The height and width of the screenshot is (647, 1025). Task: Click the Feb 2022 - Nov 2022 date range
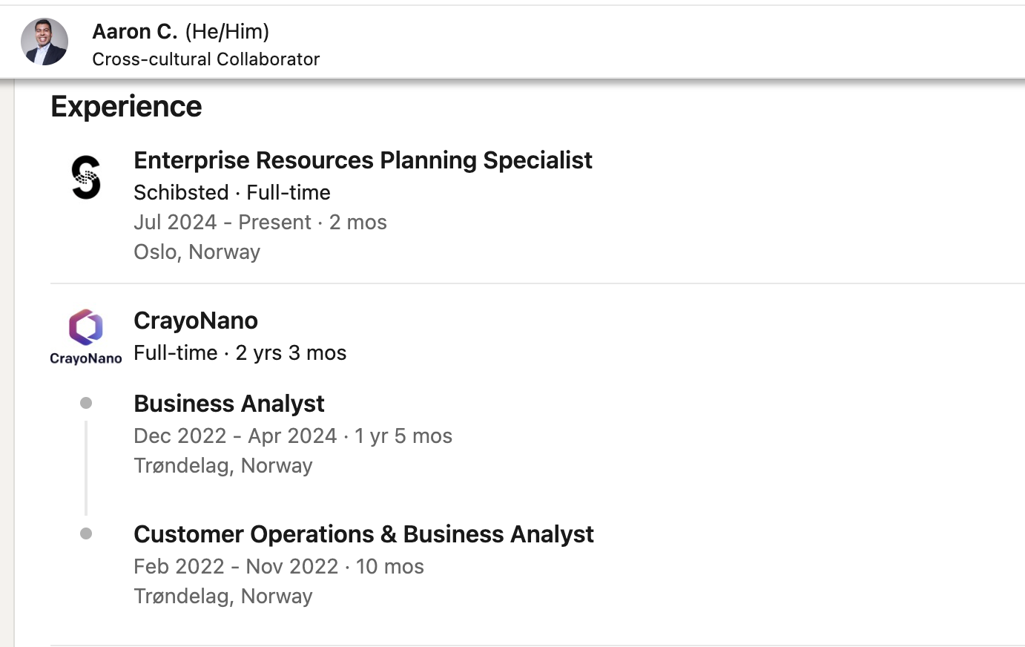(236, 567)
